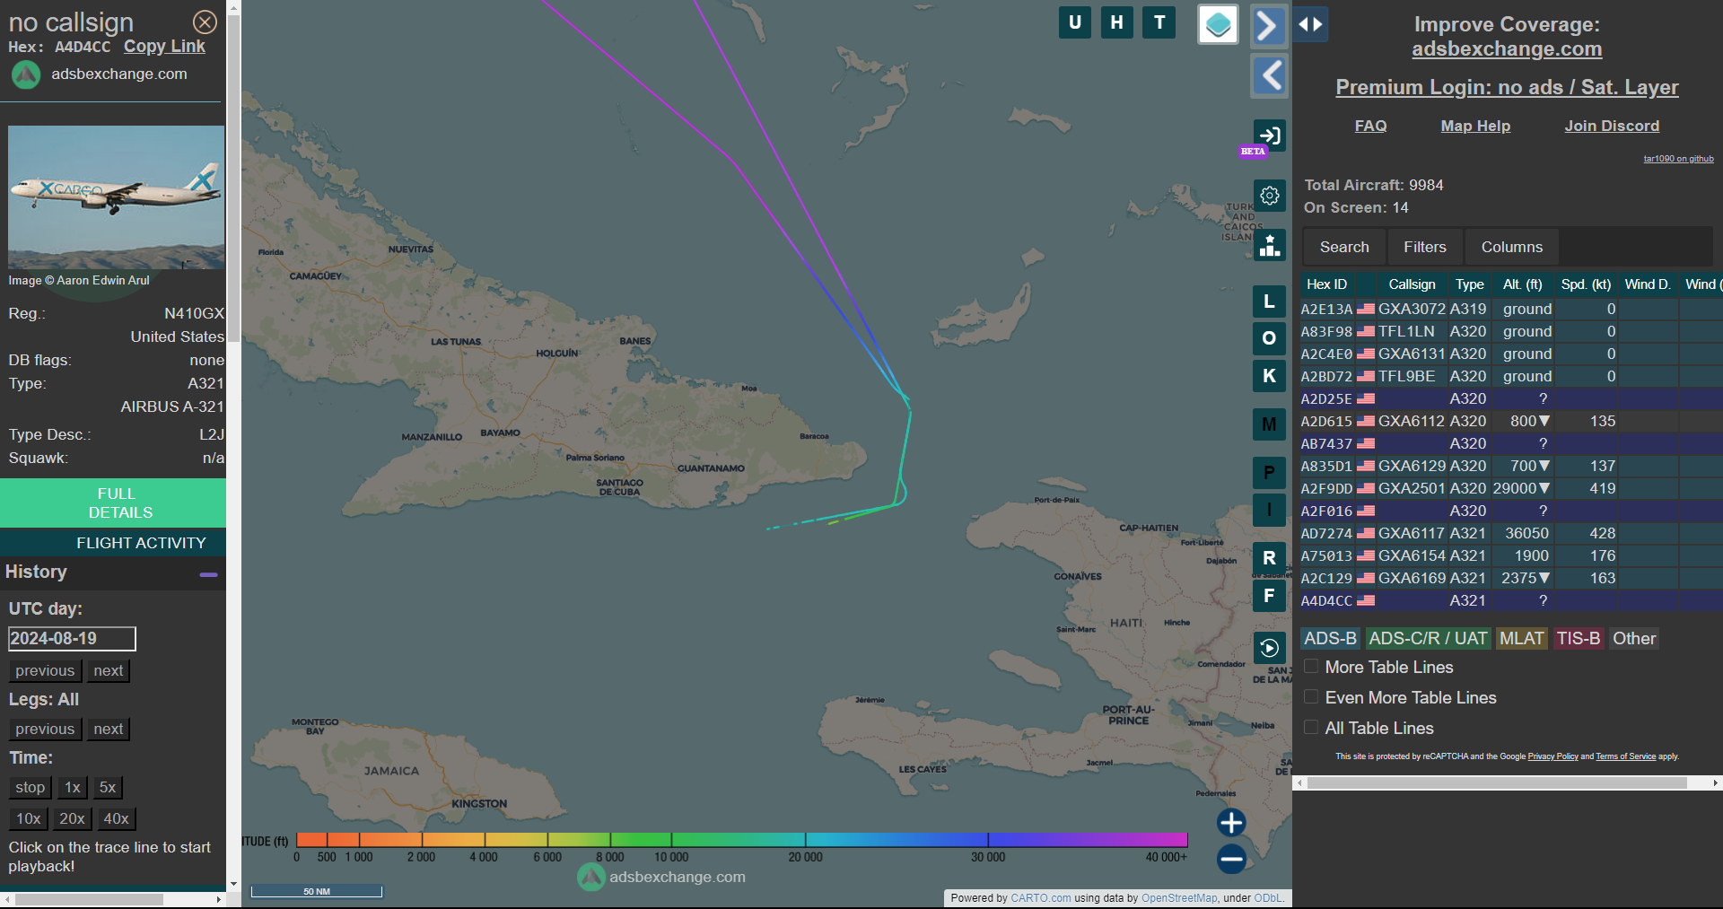
Task: Toggle the U map button
Action: pos(1074,22)
